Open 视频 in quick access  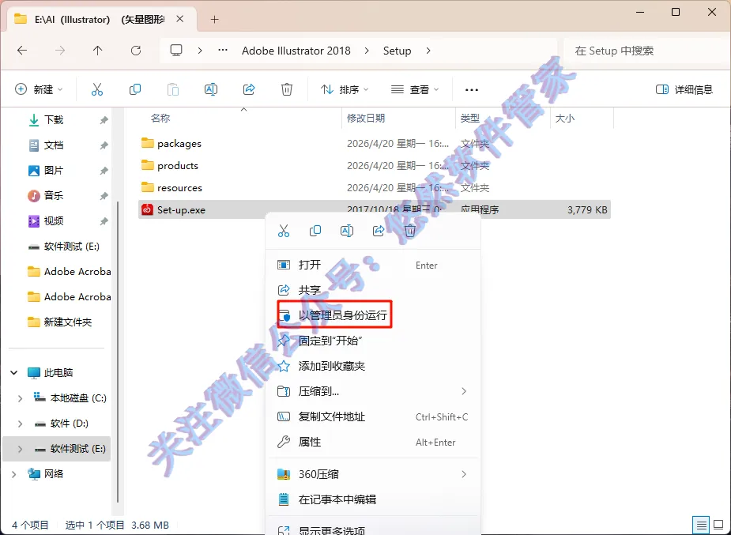pos(54,220)
